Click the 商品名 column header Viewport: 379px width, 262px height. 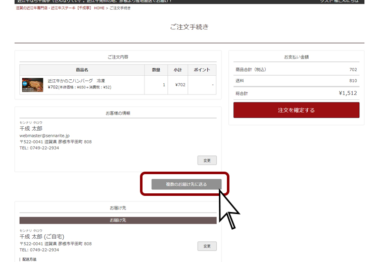[x=82, y=70]
